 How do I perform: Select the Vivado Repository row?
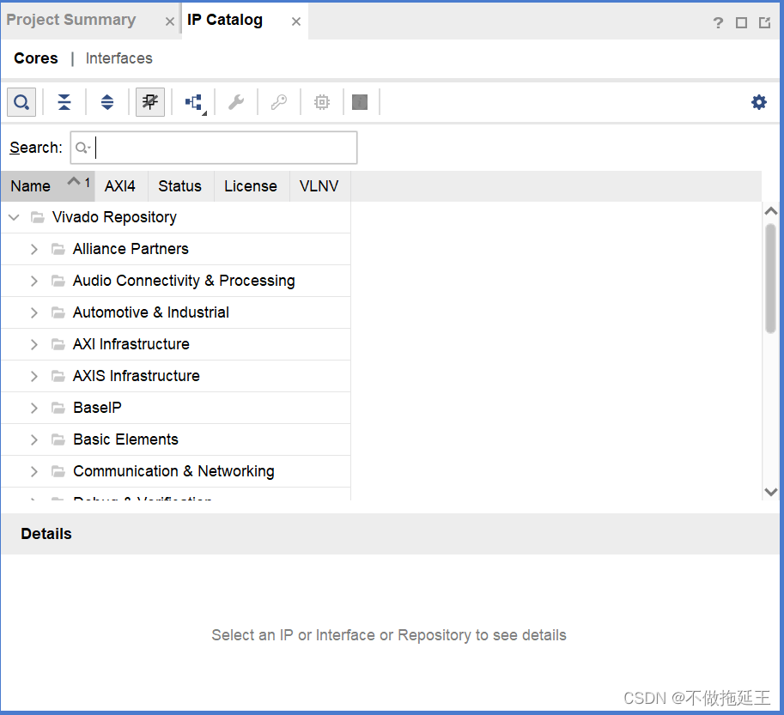[175, 217]
